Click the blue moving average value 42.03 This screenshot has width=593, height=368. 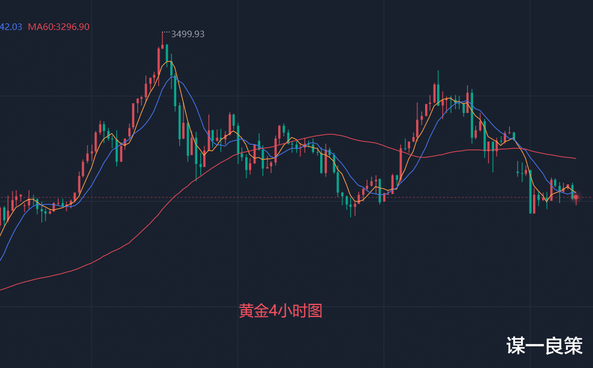point(11,27)
